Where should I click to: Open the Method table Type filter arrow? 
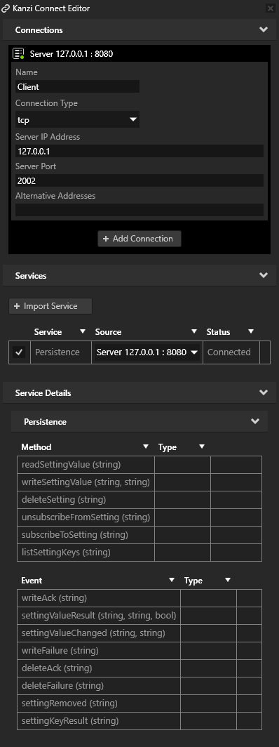[201, 447]
